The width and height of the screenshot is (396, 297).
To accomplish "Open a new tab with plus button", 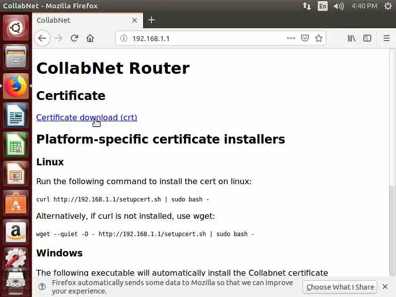I will coord(151,20).
